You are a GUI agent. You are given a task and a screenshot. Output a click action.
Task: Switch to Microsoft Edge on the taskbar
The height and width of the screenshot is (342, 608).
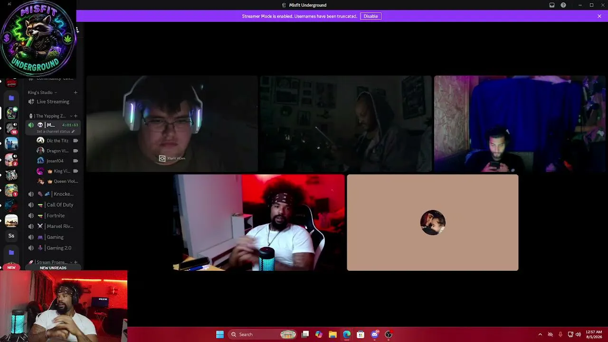[347, 334]
